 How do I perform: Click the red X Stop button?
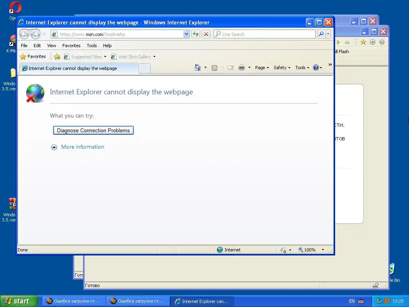206,34
